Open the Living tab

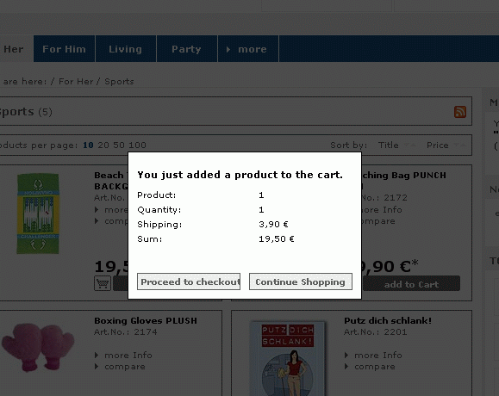(x=125, y=49)
